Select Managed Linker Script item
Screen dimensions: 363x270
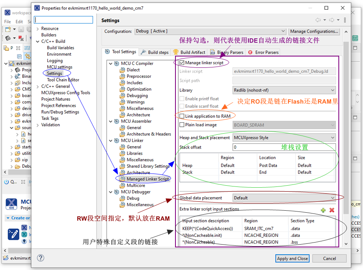coord(148,179)
